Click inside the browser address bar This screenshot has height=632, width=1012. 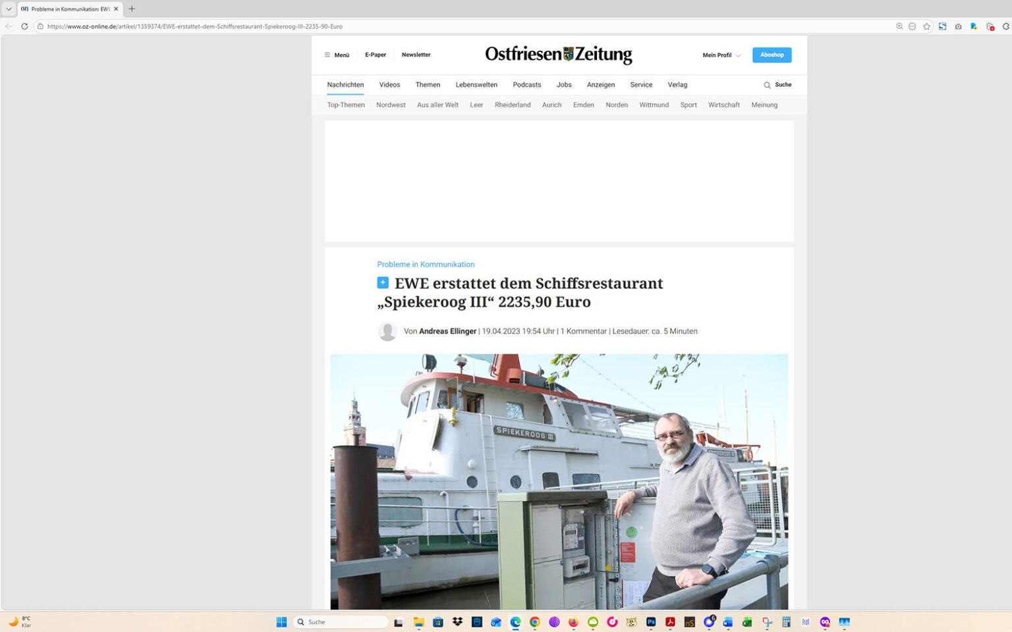pos(198,26)
